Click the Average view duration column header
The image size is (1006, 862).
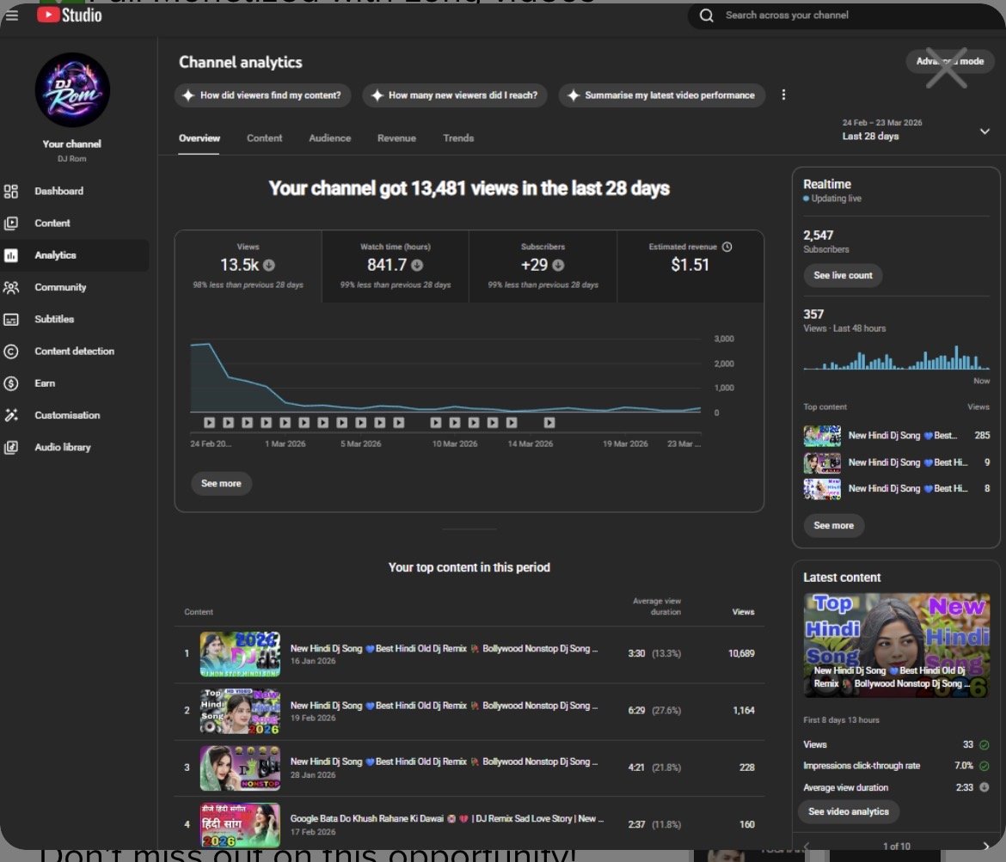point(656,607)
